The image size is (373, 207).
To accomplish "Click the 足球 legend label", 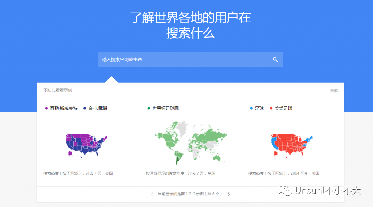I will (259, 108).
